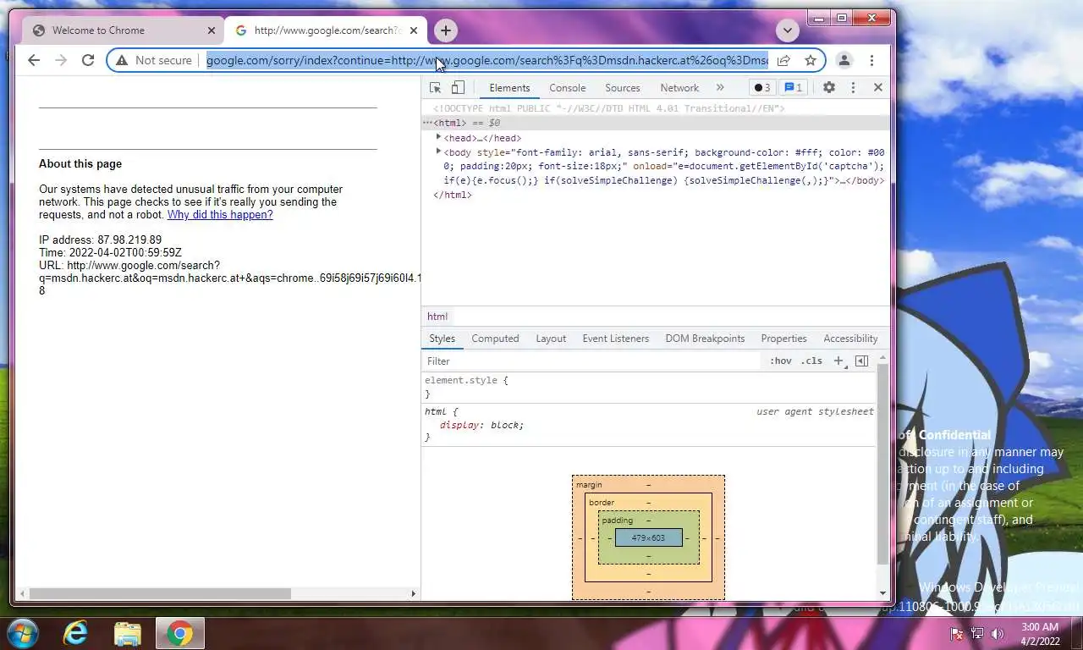Toggle the device toolbar icon
Screen dimensions: 1083x650
(458, 87)
